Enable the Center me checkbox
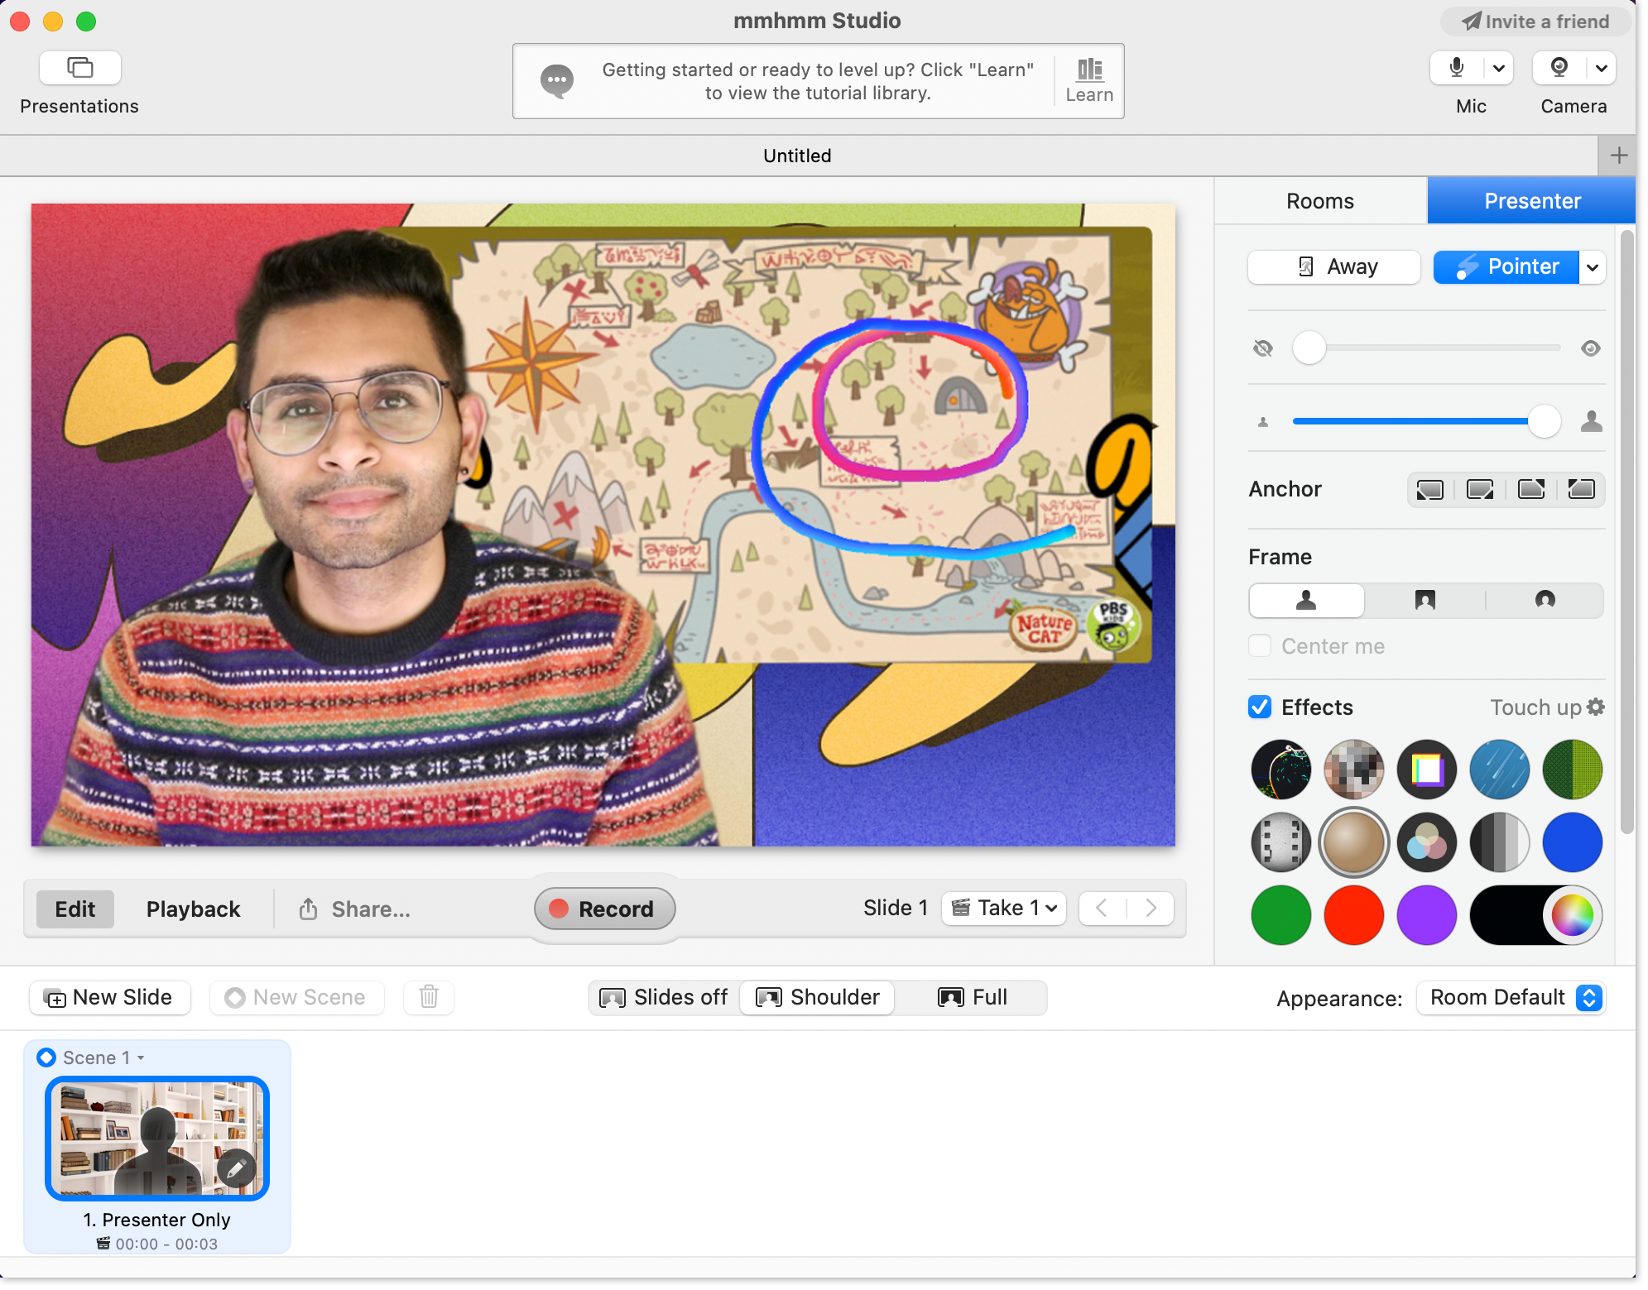Viewport: 1648px width, 1290px height. [1260, 645]
